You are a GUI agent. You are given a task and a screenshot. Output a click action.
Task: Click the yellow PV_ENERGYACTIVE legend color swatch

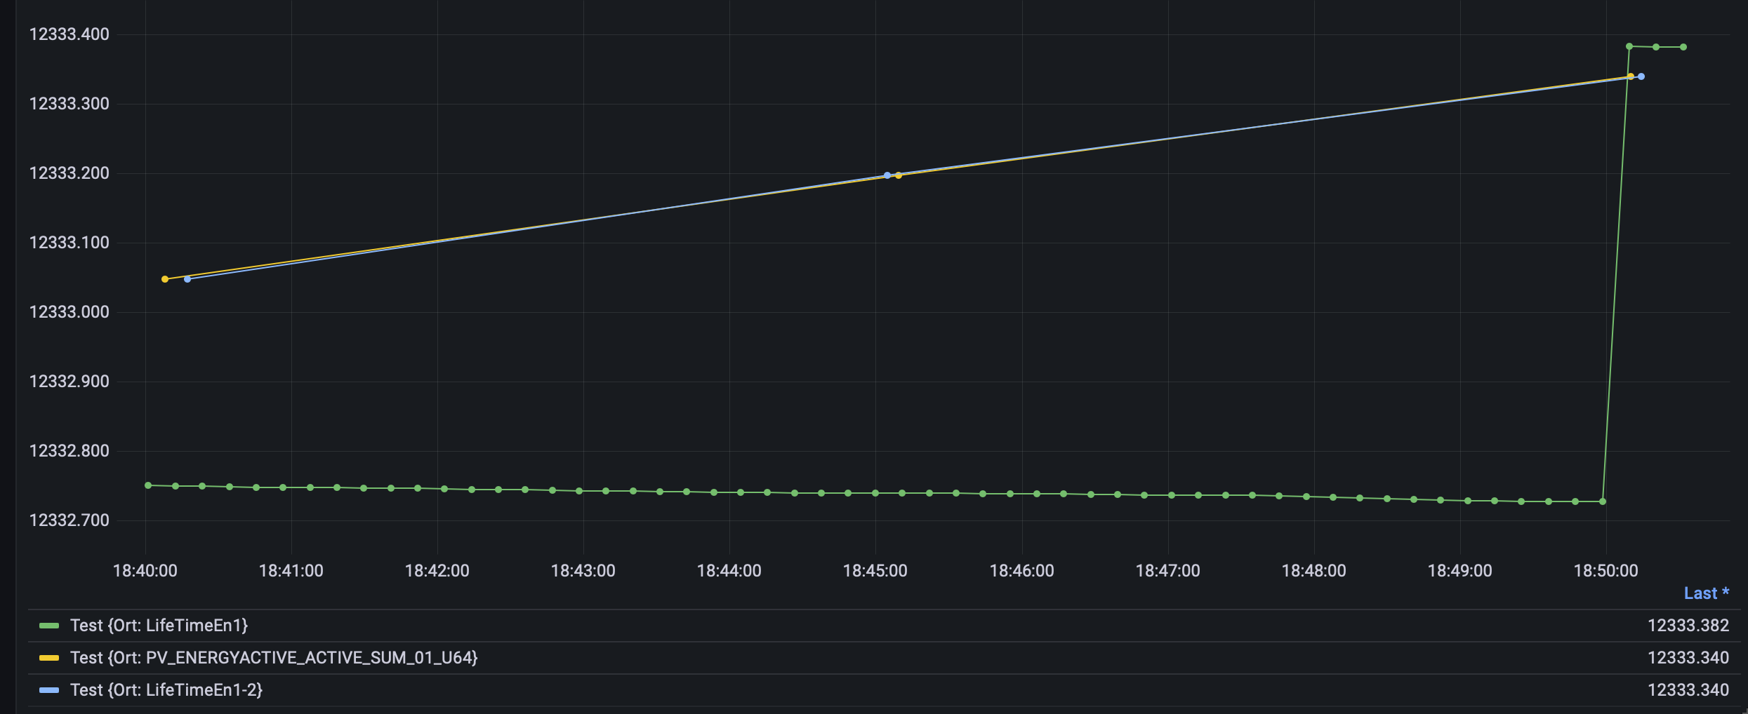(x=49, y=658)
